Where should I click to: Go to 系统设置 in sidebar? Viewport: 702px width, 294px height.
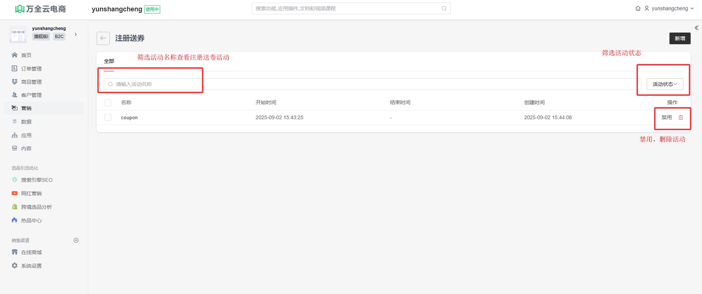(31, 266)
